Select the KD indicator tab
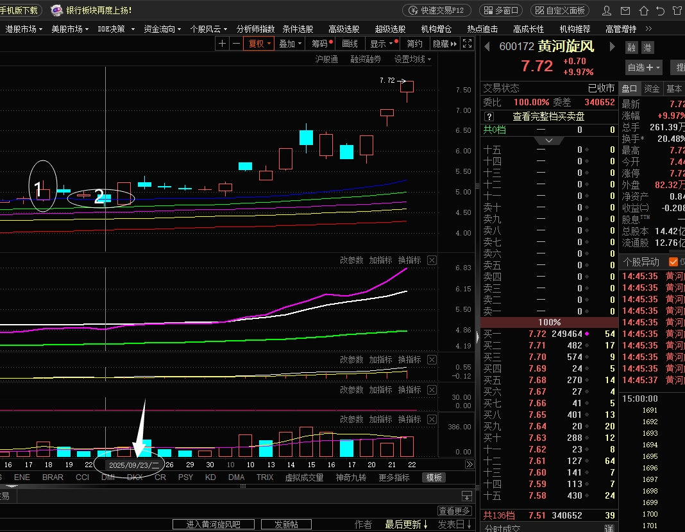Viewport: 685px width, 532px height. [210, 477]
